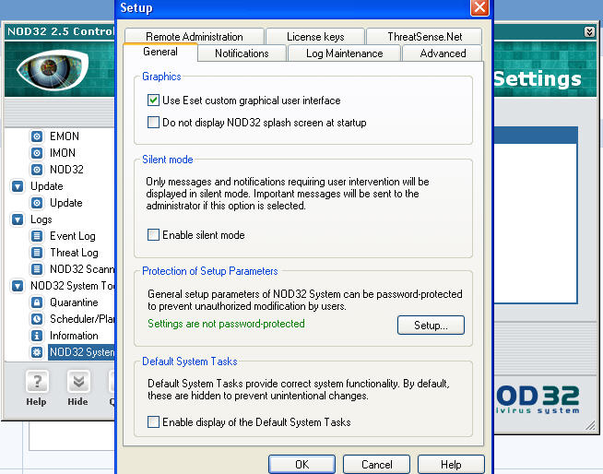
Task: Click the Update item icon
Action: pyautogui.click(x=37, y=203)
